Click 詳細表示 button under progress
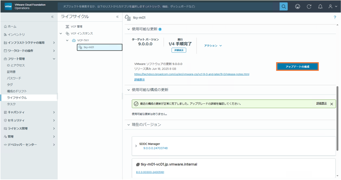Screen dimensions: 341x180 (x=179, y=50)
